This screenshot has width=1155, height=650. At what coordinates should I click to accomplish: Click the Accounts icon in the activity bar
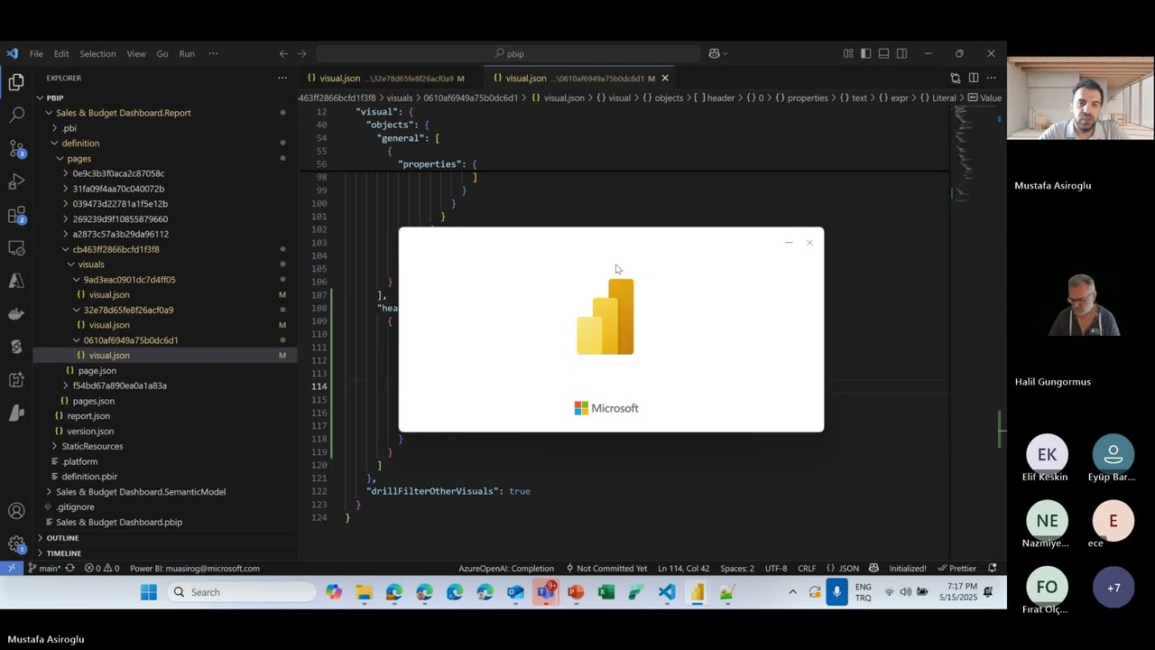tap(16, 511)
